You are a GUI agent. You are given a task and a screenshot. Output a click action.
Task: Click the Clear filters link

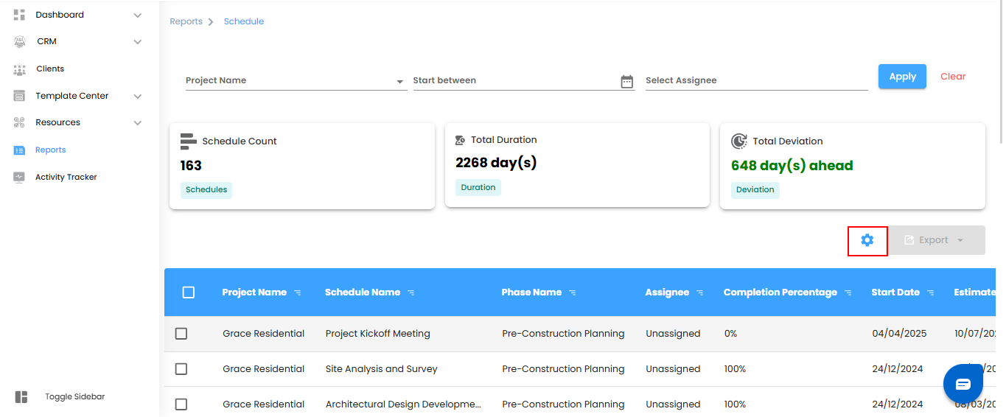coord(953,77)
